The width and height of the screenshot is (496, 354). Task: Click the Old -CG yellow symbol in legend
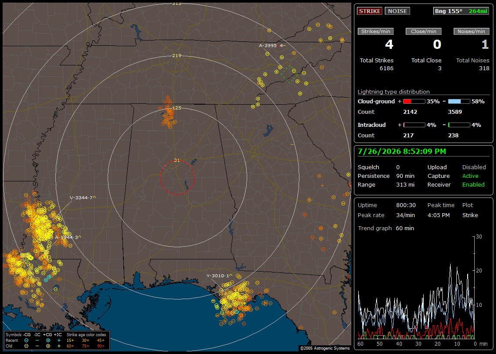click(x=26, y=346)
